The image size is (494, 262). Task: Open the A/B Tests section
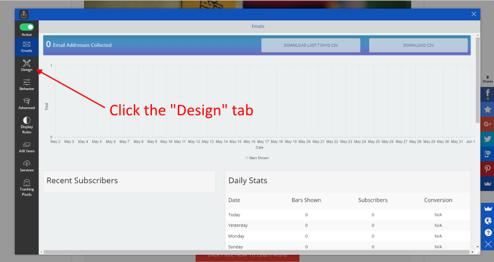pyautogui.click(x=27, y=147)
